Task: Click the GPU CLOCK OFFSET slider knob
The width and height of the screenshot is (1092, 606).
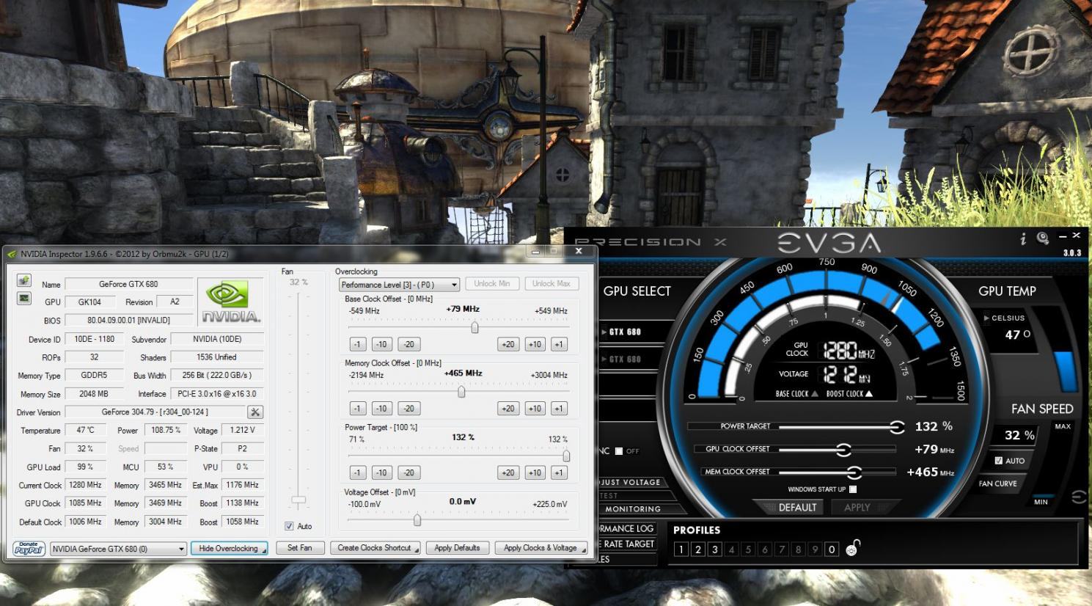Action: [x=843, y=449]
